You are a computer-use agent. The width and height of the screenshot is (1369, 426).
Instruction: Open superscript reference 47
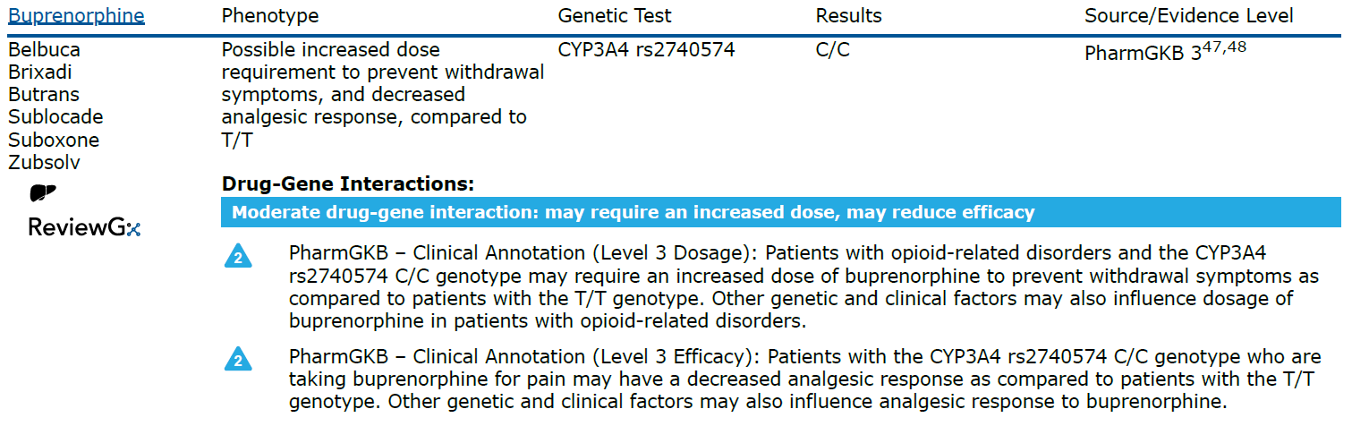1212,47
